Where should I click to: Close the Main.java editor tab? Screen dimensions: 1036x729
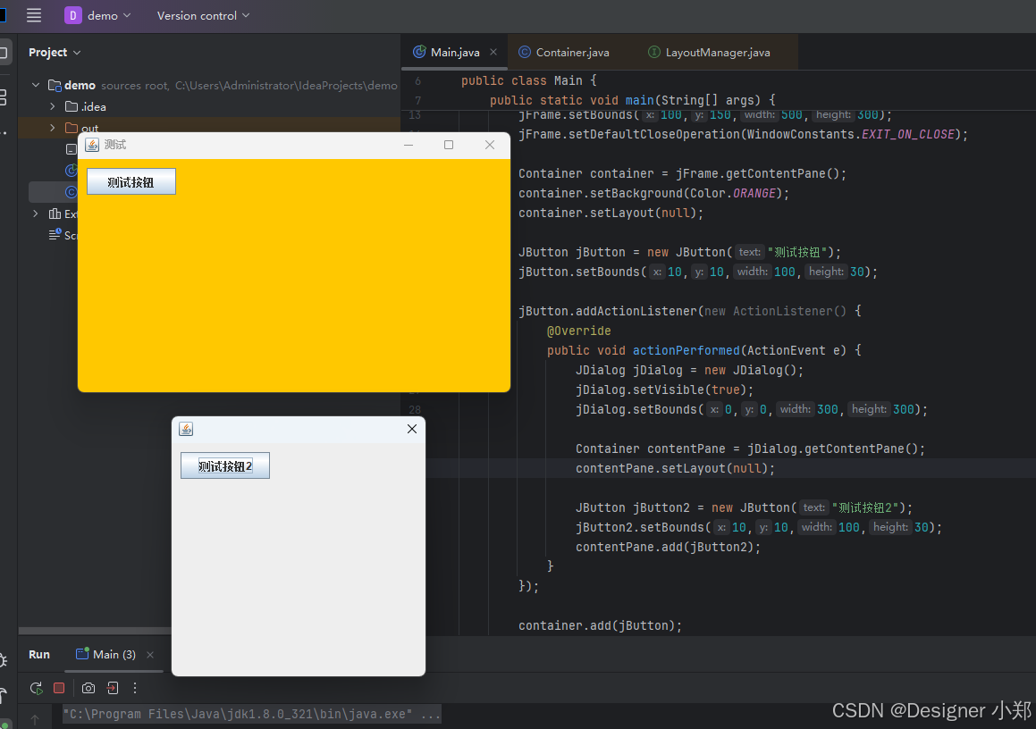493,52
